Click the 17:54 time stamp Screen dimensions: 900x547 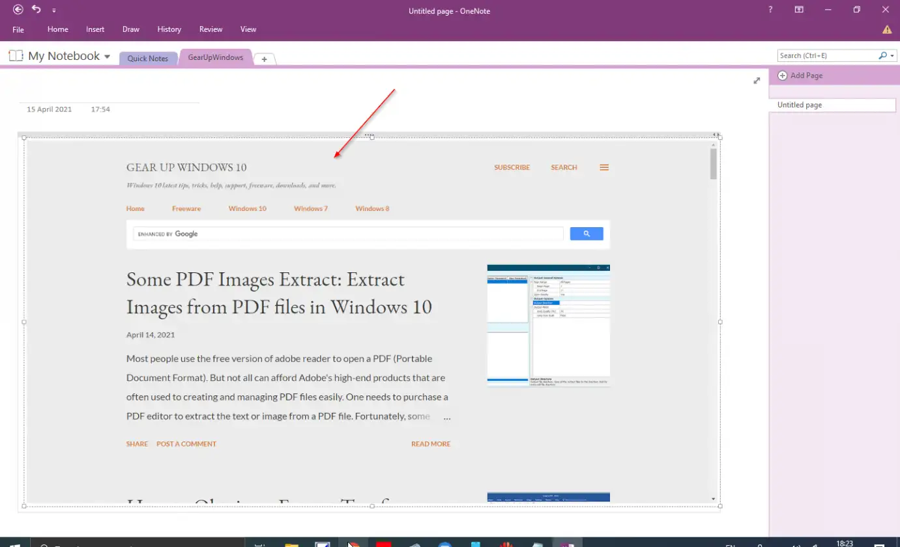(100, 109)
